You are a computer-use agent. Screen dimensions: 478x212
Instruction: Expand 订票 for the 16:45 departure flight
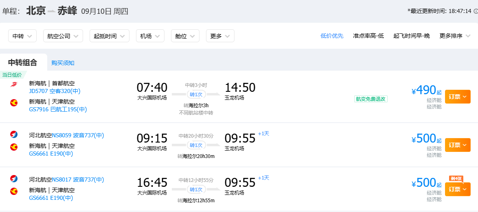(x=458, y=189)
